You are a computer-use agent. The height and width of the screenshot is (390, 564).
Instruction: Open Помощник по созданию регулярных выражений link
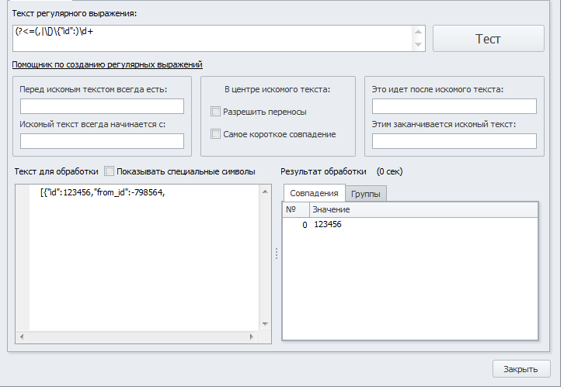(107, 64)
